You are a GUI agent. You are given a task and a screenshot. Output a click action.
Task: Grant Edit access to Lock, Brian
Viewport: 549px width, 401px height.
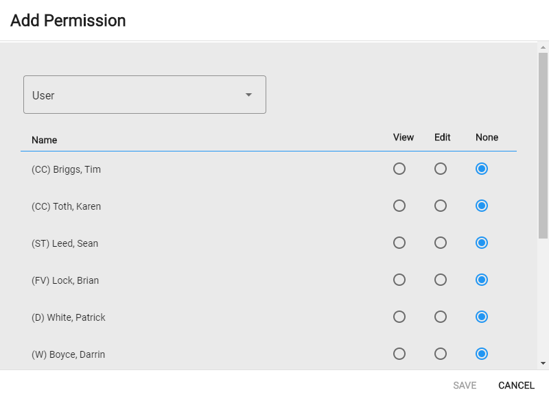point(441,280)
